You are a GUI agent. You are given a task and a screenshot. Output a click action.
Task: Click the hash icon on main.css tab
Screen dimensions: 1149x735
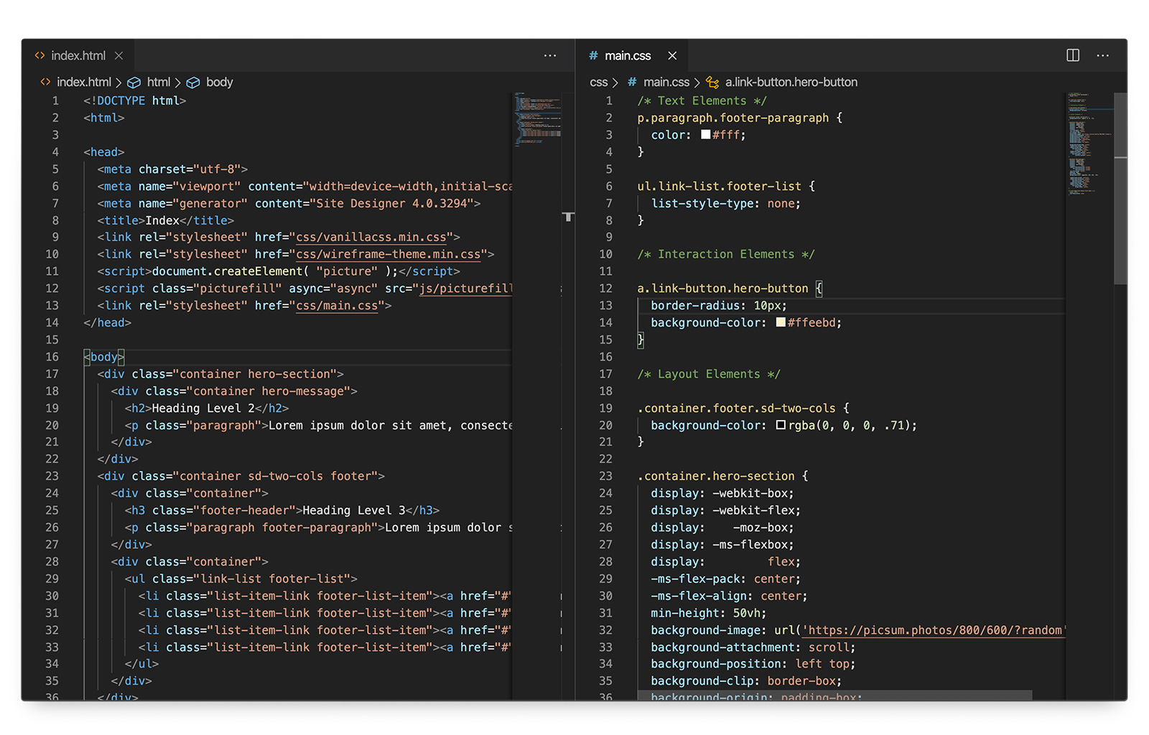coord(592,55)
